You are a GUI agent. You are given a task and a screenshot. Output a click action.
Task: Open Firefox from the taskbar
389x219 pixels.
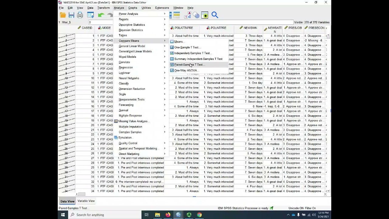(168, 215)
